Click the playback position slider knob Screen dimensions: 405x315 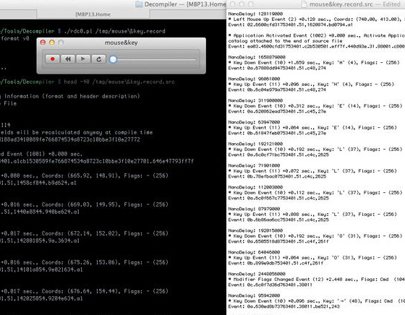click(113, 59)
